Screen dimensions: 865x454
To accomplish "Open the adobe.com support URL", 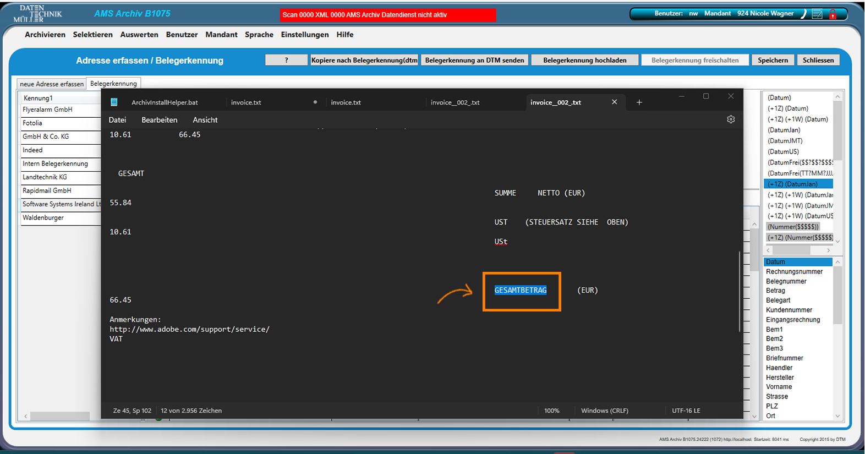I will (x=189, y=329).
